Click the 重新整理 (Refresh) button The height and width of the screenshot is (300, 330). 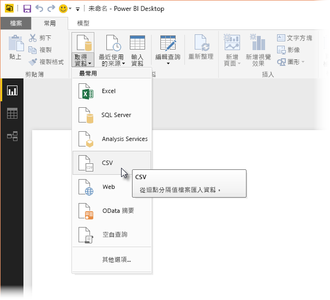[201, 47]
